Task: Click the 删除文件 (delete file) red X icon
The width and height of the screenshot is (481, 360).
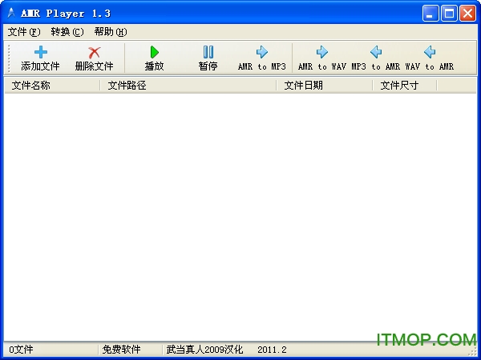Action: tap(94, 52)
